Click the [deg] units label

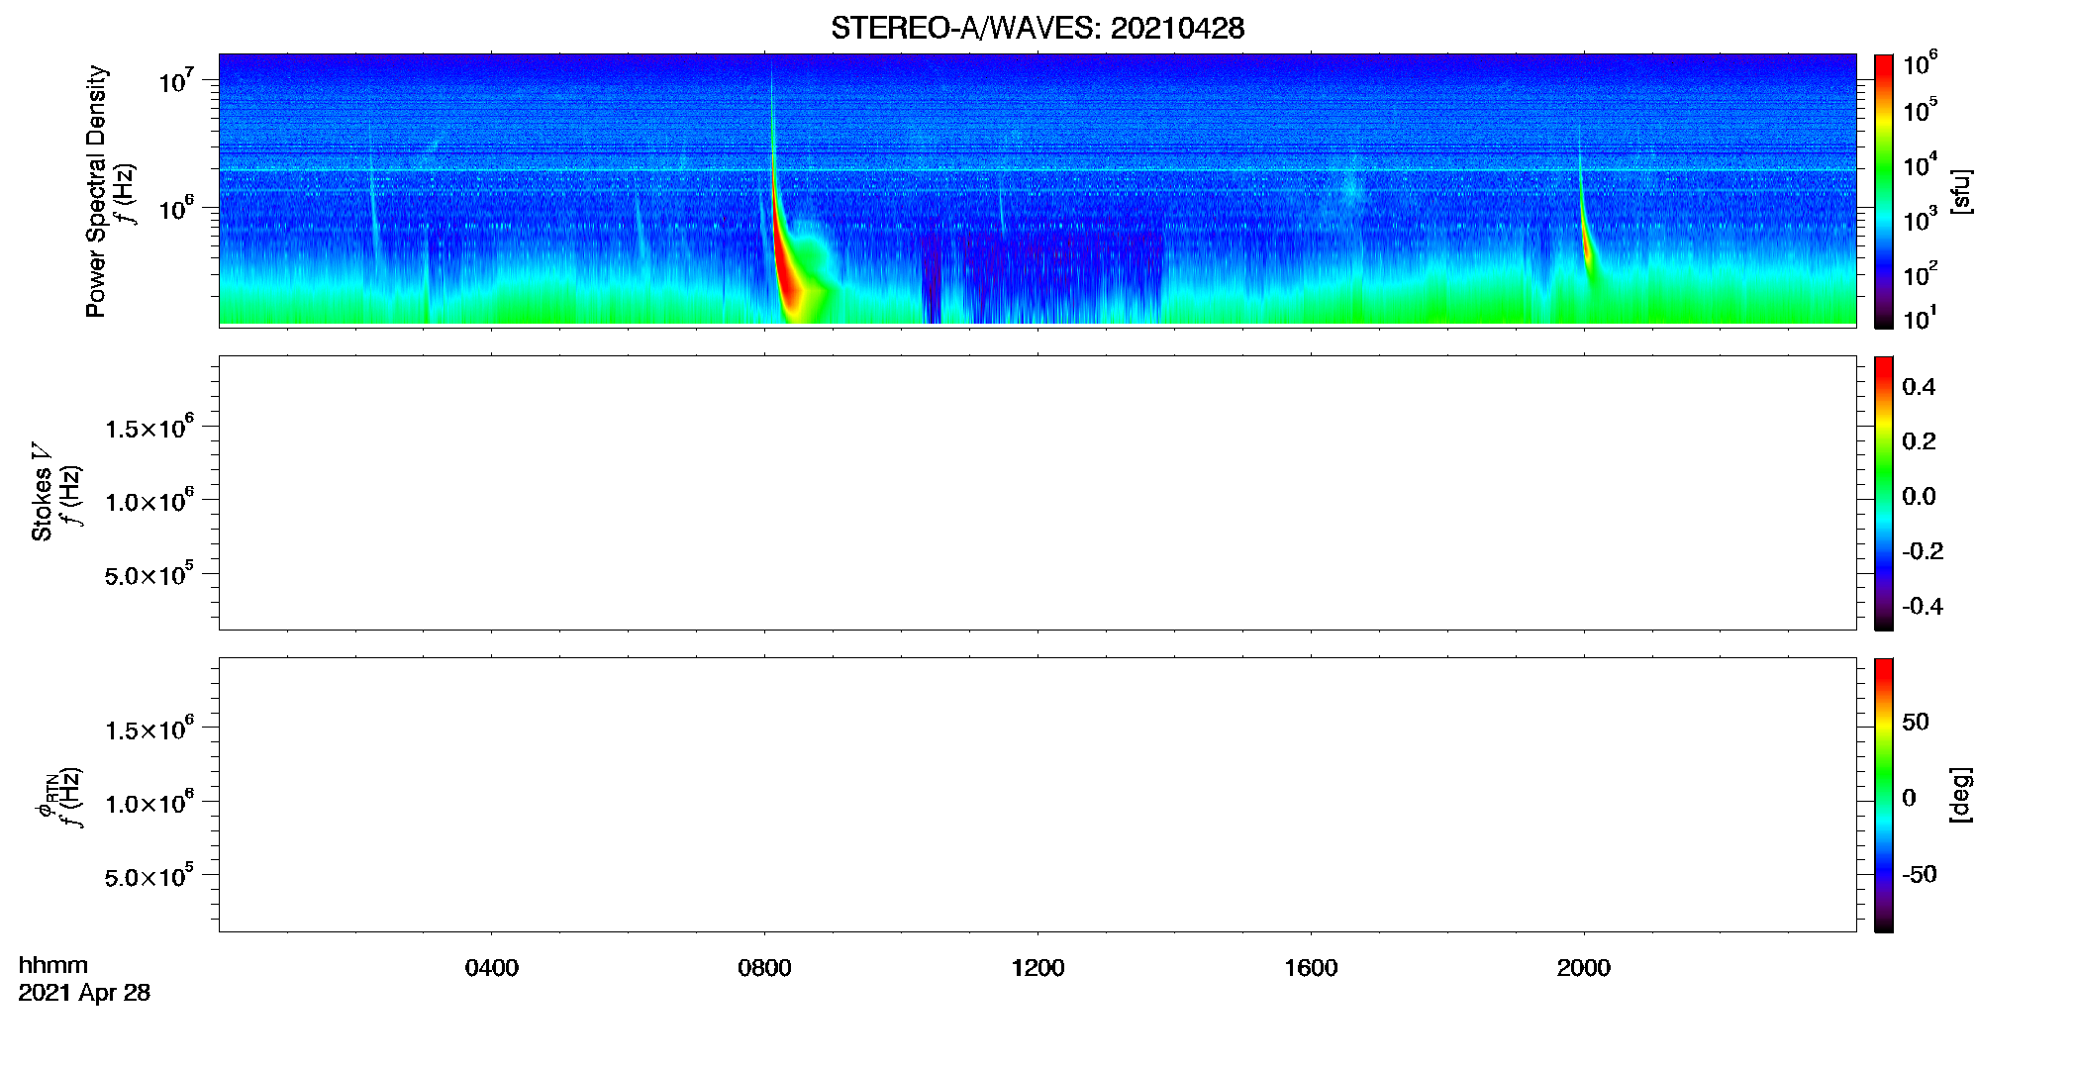(x=1961, y=795)
